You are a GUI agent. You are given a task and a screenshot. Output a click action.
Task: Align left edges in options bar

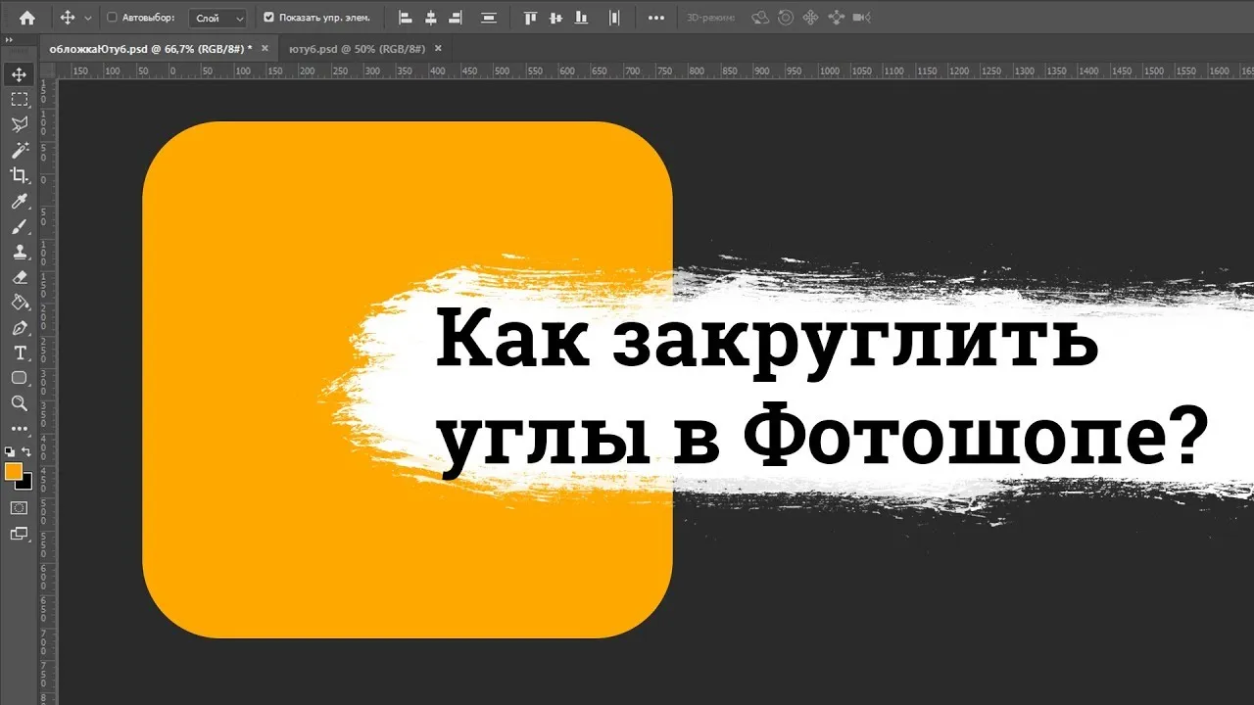406,18
